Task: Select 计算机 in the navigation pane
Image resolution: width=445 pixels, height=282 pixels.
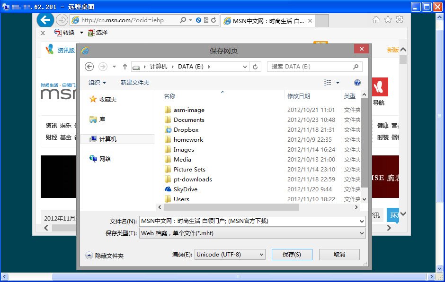Action: coord(117,139)
